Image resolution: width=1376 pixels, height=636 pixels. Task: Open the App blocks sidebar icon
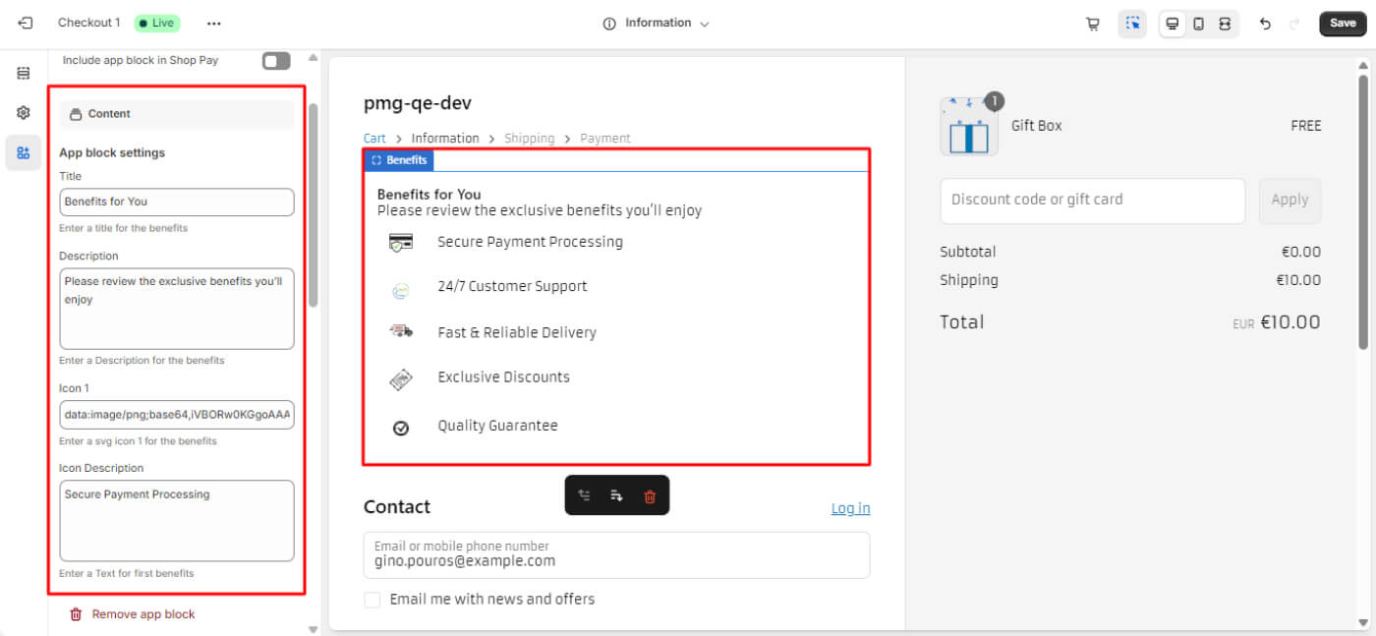24,152
